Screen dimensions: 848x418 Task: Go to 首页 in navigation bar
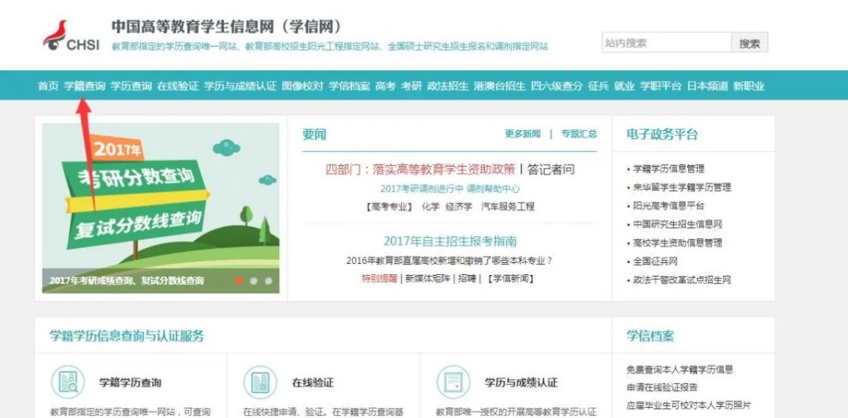pyautogui.click(x=48, y=86)
